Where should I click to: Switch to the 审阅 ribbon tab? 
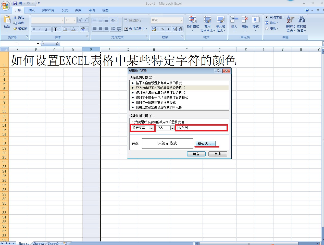coord(92,10)
